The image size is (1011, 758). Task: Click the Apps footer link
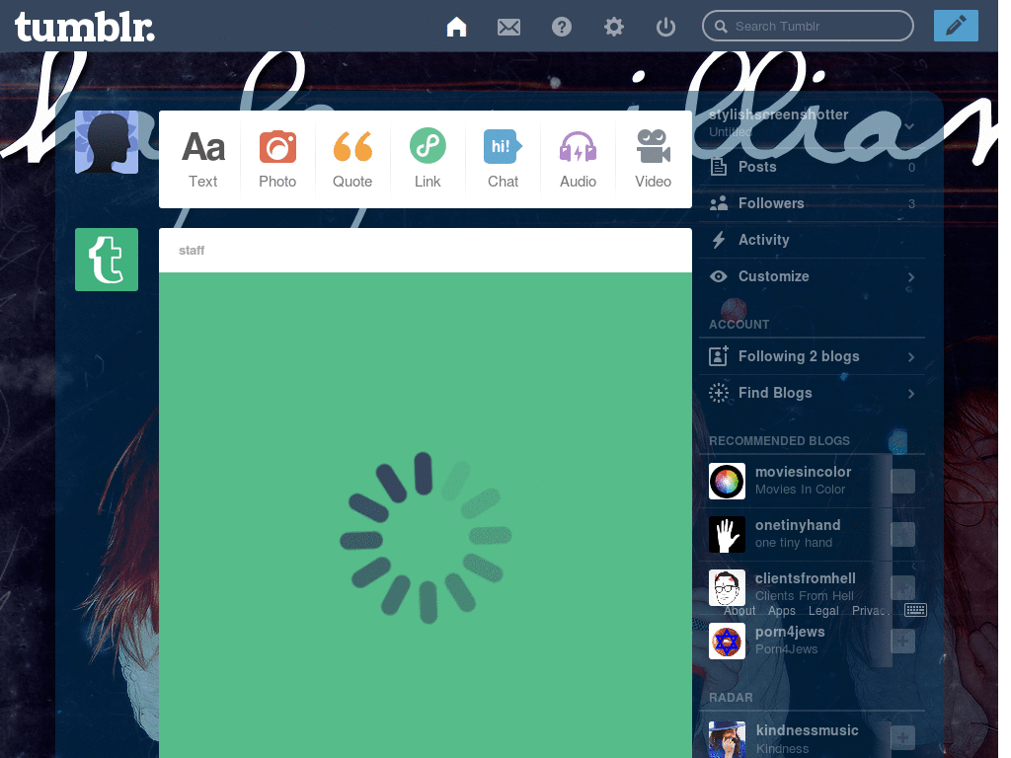pos(782,610)
